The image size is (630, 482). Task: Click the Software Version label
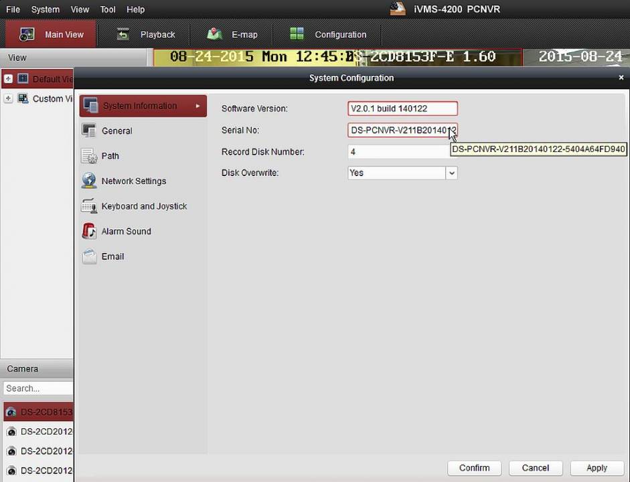(x=254, y=108)
